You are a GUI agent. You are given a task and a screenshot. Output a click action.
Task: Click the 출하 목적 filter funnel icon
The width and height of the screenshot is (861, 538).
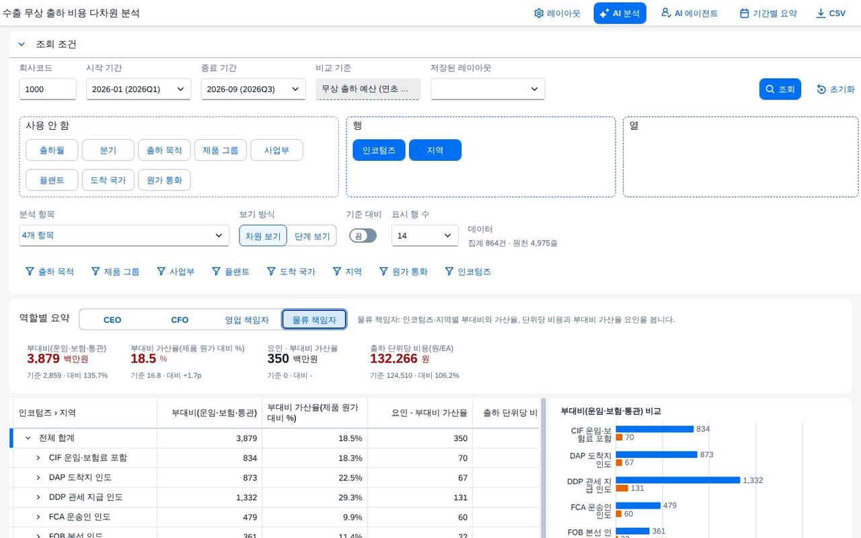30,272
